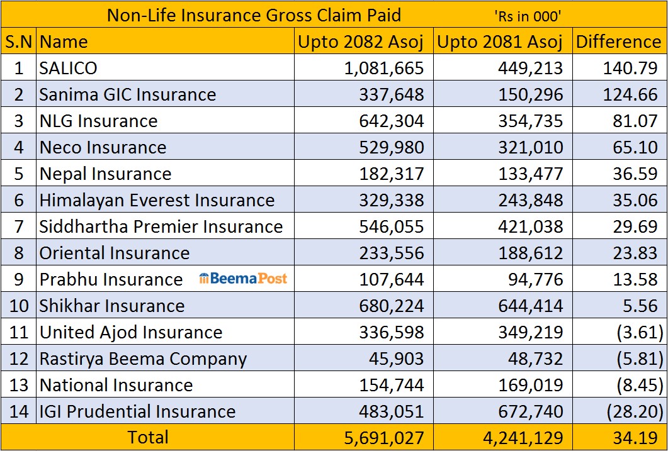Select the Difference column header
The height and width of the screenshot is (451, 668).
click(618, 42)
